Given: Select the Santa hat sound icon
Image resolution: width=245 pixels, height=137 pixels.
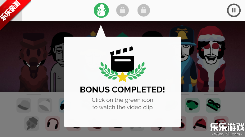Looking at the screenshot, I should click(x=200, y=123).
